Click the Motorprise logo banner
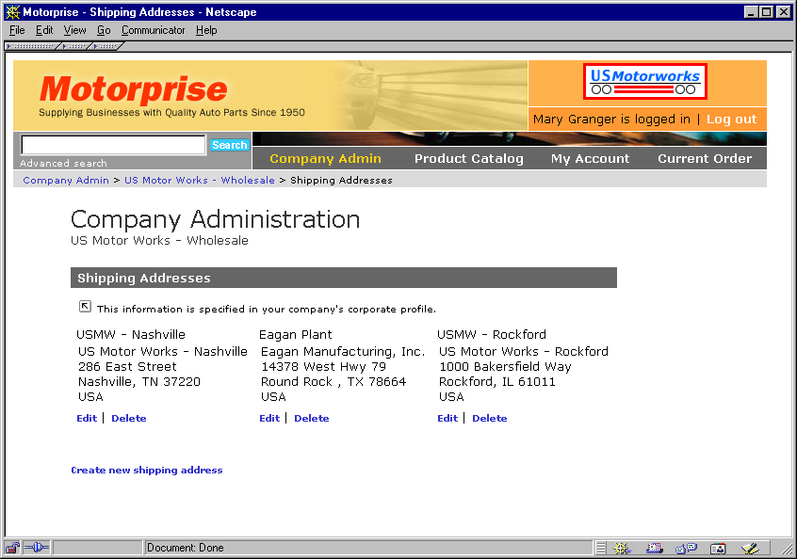Viewport: 797px width, 559px height. click(269, 95)
